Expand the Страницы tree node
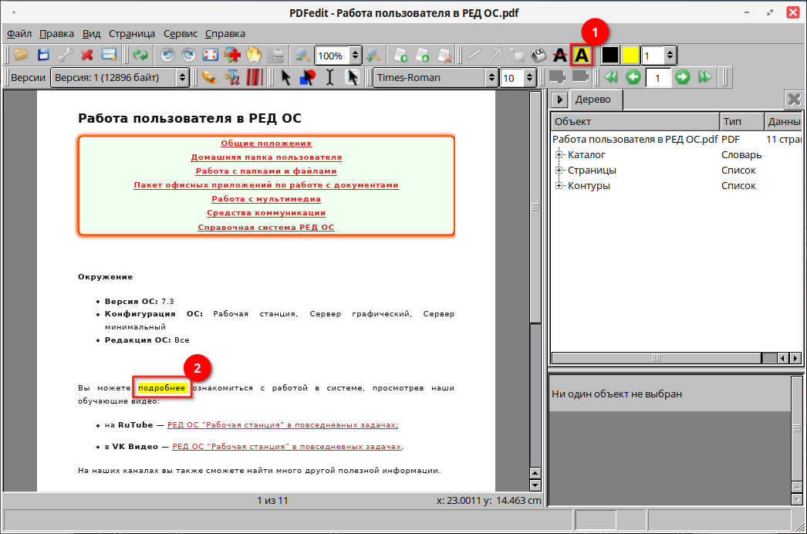 [559, 171]
